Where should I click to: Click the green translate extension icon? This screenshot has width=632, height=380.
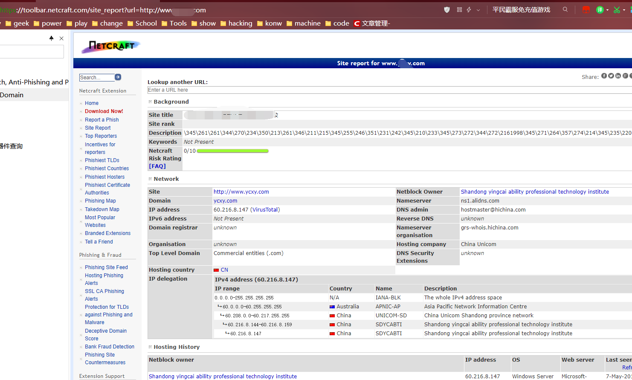click(600, 10)
